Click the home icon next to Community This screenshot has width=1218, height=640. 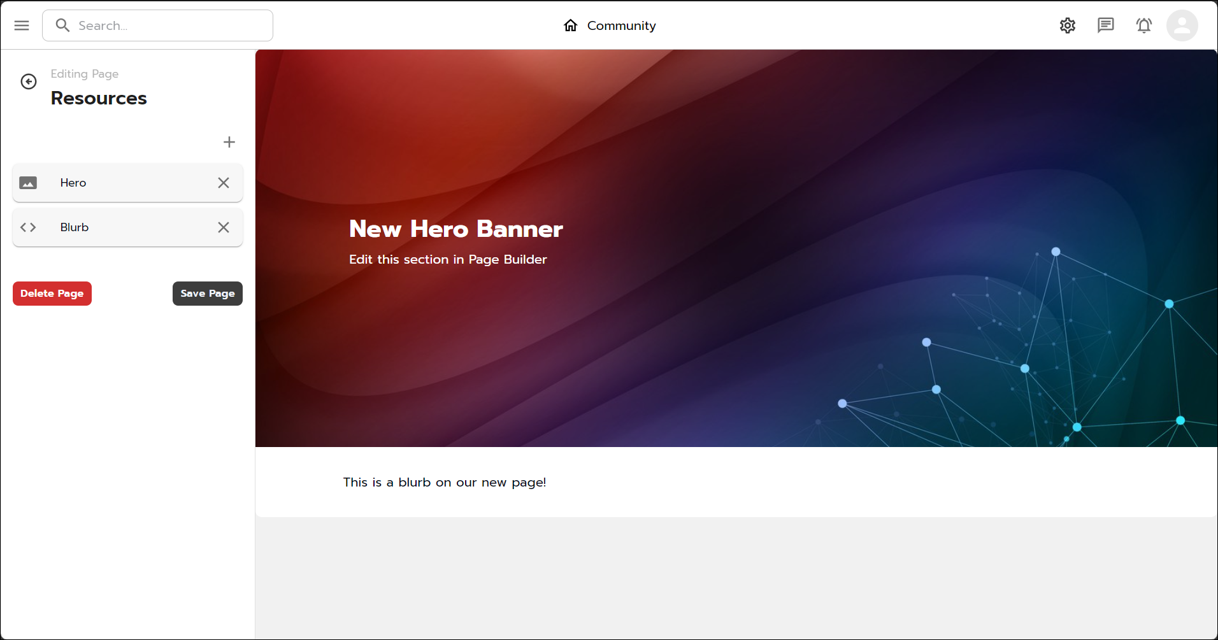pos(570,25)
